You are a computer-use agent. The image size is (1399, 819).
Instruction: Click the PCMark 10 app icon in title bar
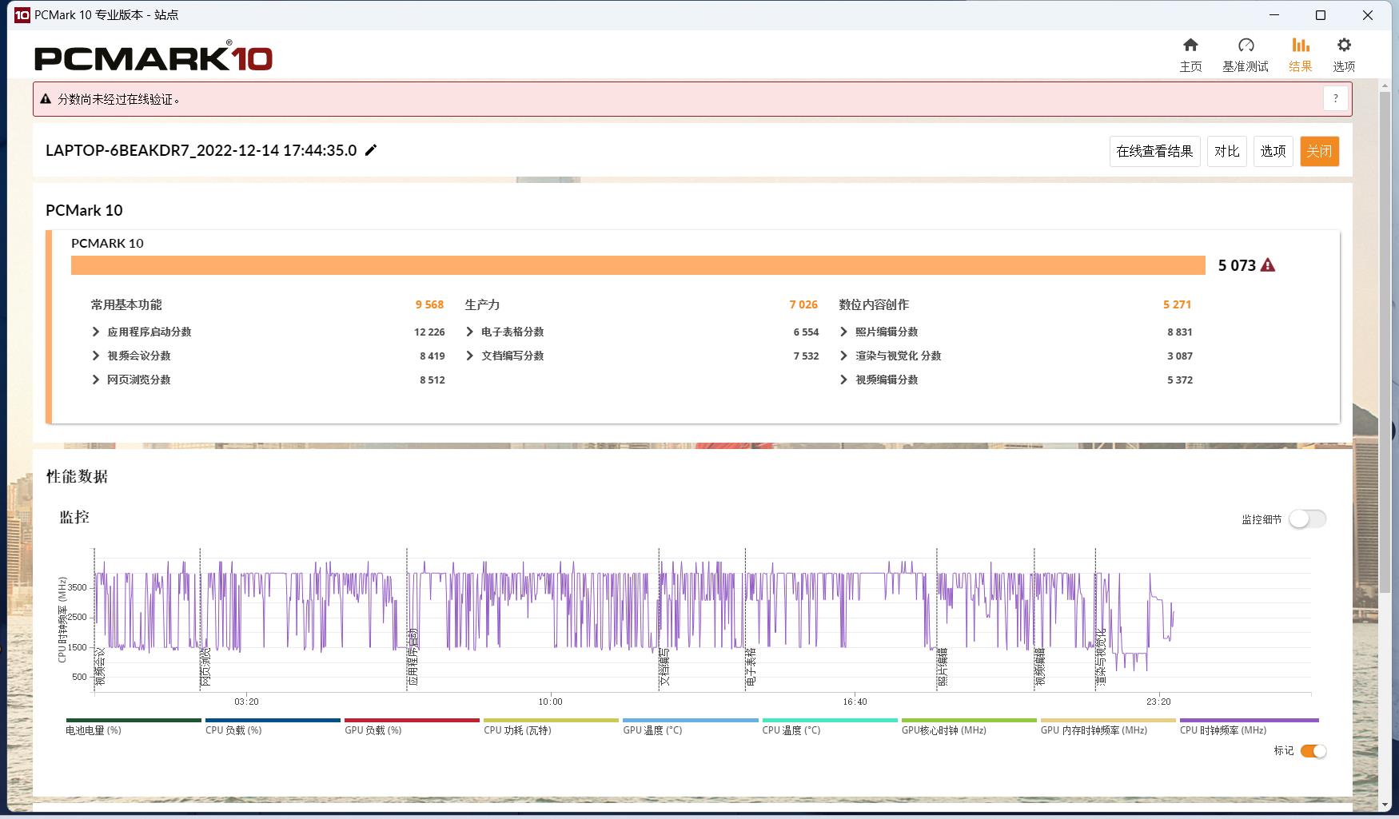click(22, 15)
